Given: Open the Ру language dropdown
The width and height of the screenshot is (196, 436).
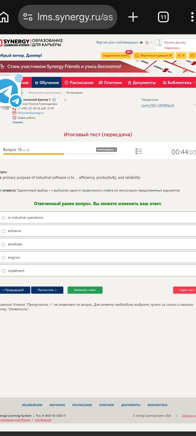Looking at the screenshot, I should [x=149, y=43].
